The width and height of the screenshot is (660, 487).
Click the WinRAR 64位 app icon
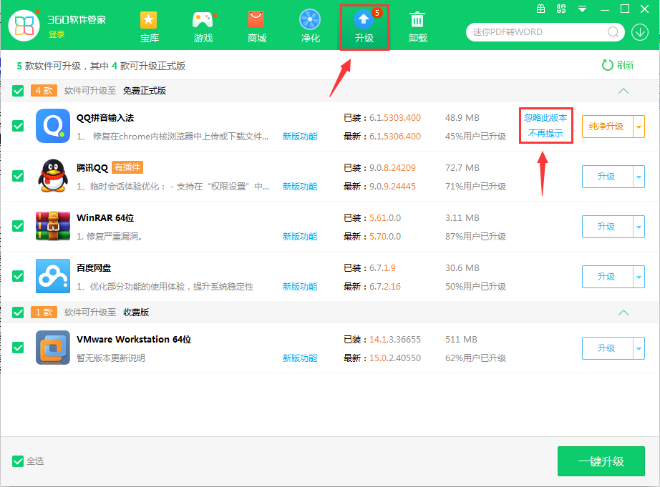(x=53, y=226)
